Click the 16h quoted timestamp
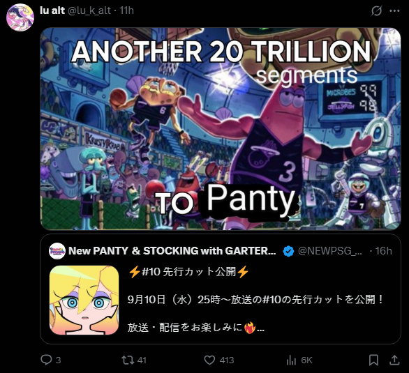 [x=383, y=251]
